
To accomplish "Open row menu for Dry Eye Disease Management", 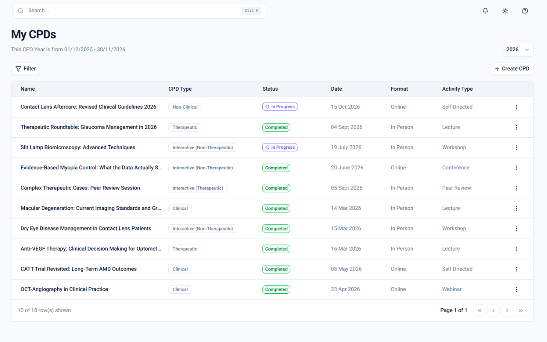I will click(x=517, y=229).
